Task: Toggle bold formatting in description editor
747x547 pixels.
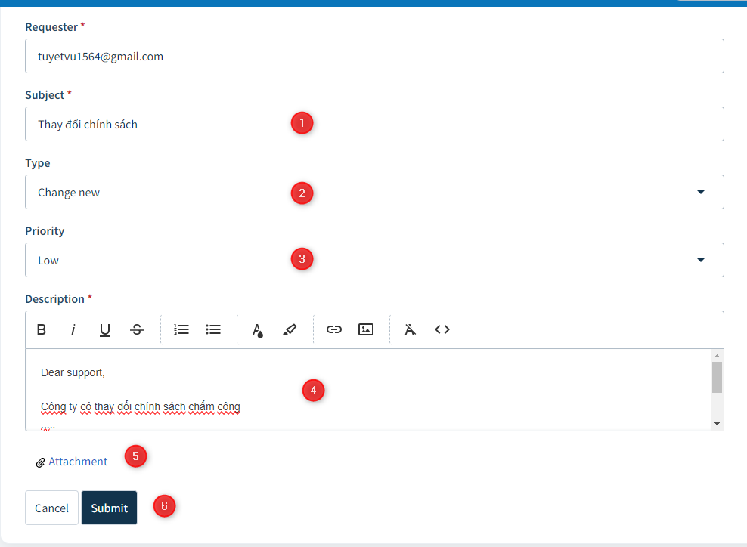Action: [x=42, y=329]
